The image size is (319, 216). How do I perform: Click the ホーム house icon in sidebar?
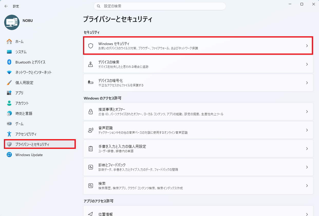[9, 41]
